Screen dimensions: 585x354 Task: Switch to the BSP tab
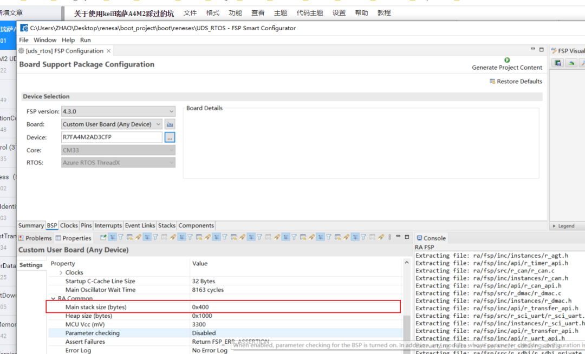point(52,225)
